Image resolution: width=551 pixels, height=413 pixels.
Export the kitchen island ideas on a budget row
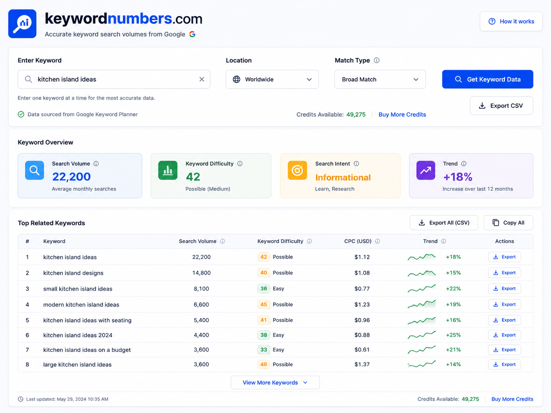[x=504, y=350]
